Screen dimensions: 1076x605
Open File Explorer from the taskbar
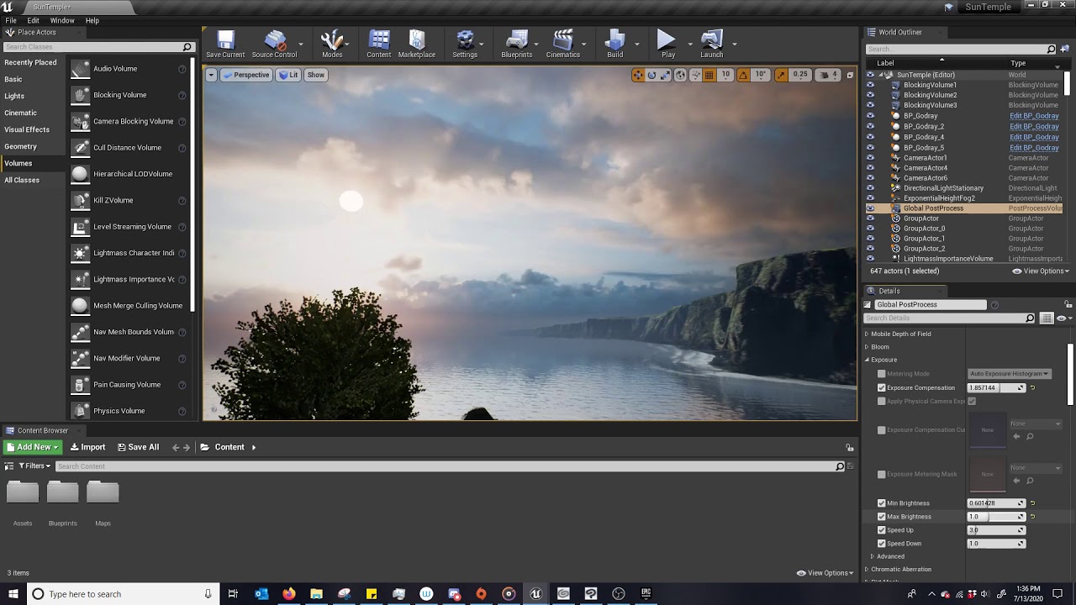tap(316, 594)
